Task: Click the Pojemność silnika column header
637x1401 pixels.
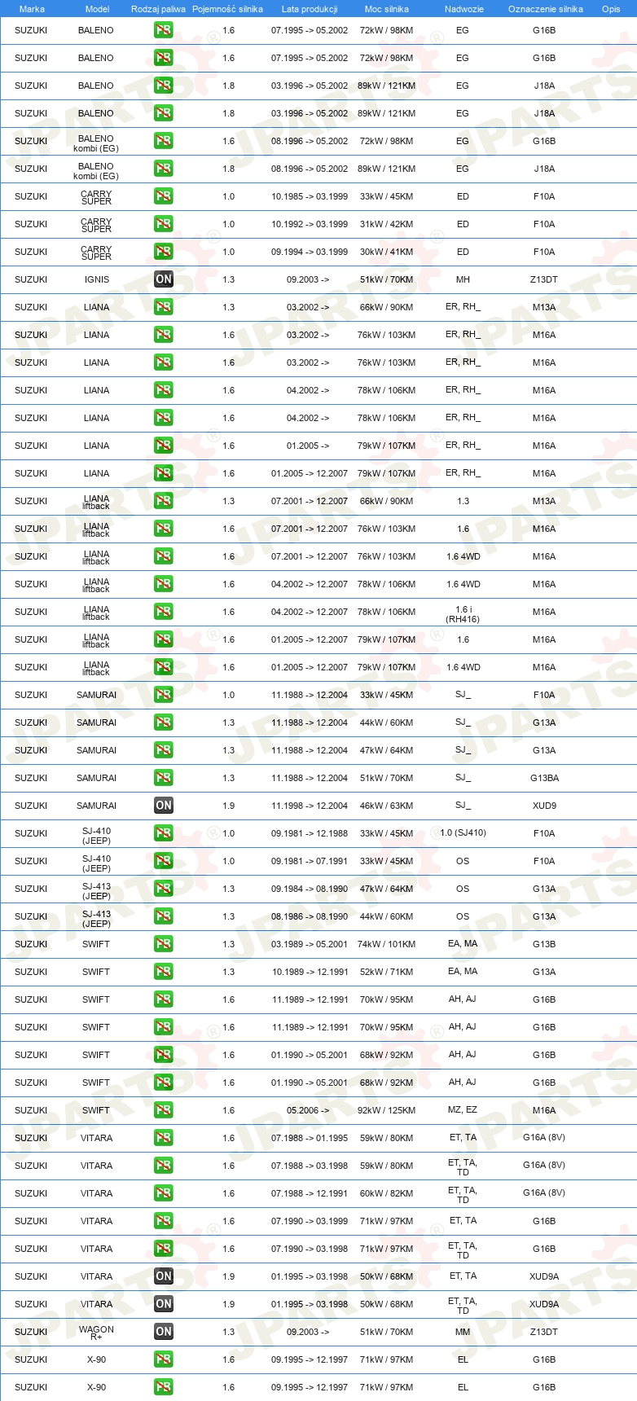Action: 227,9
